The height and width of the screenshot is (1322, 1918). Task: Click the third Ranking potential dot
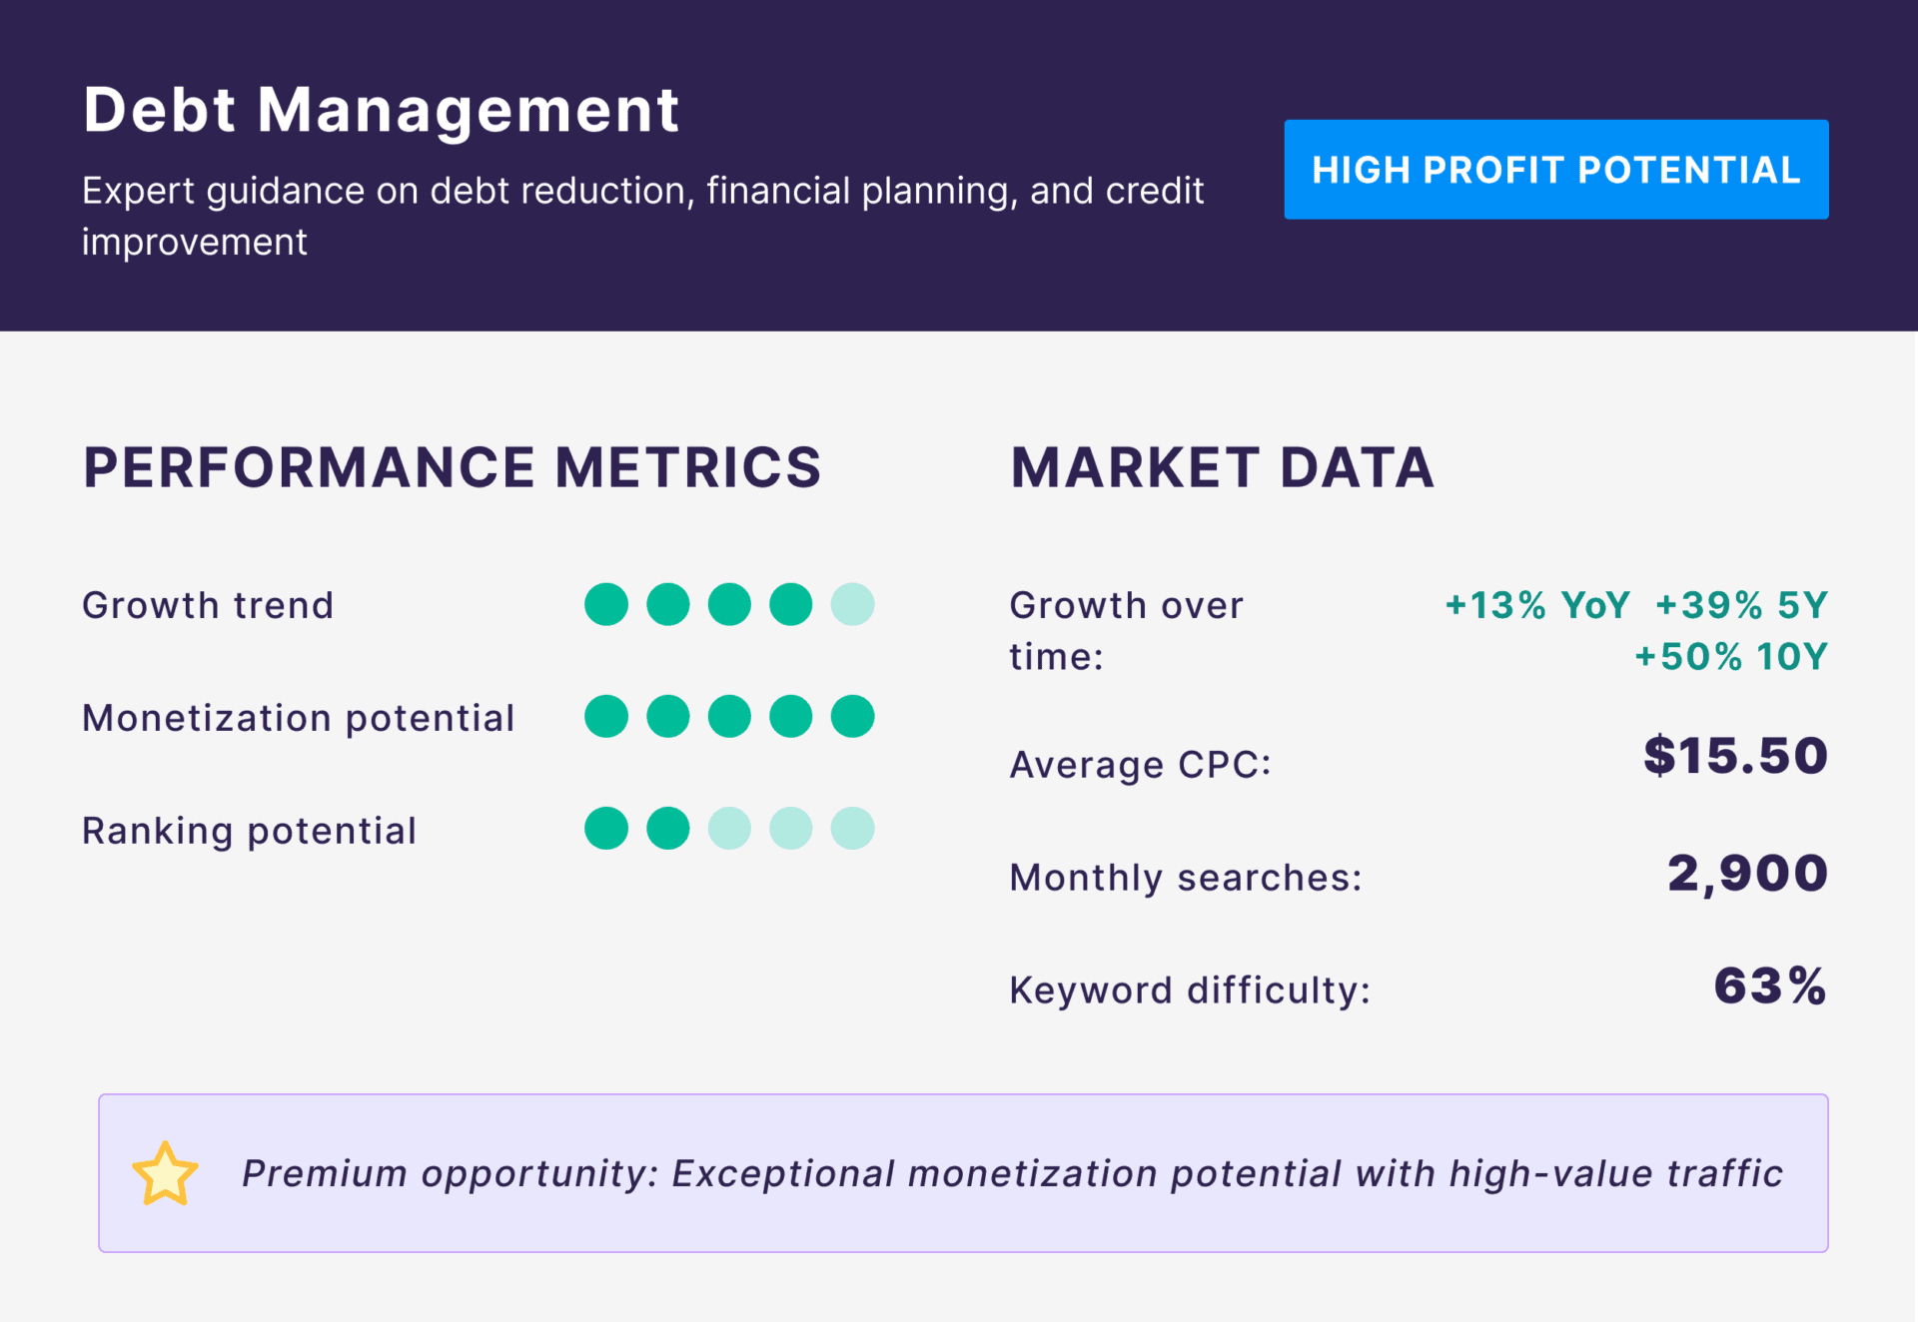729,829
